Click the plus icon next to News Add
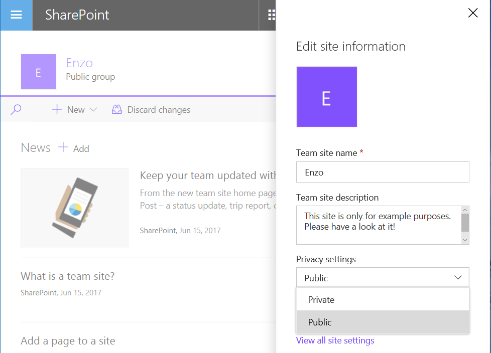This screenshot has height=353, width=491. 63,147
